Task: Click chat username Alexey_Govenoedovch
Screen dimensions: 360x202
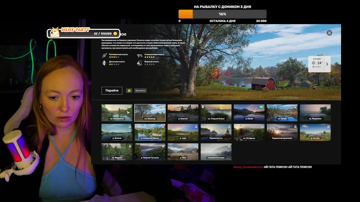Action: pyautogui.click(x=247, y=167)
